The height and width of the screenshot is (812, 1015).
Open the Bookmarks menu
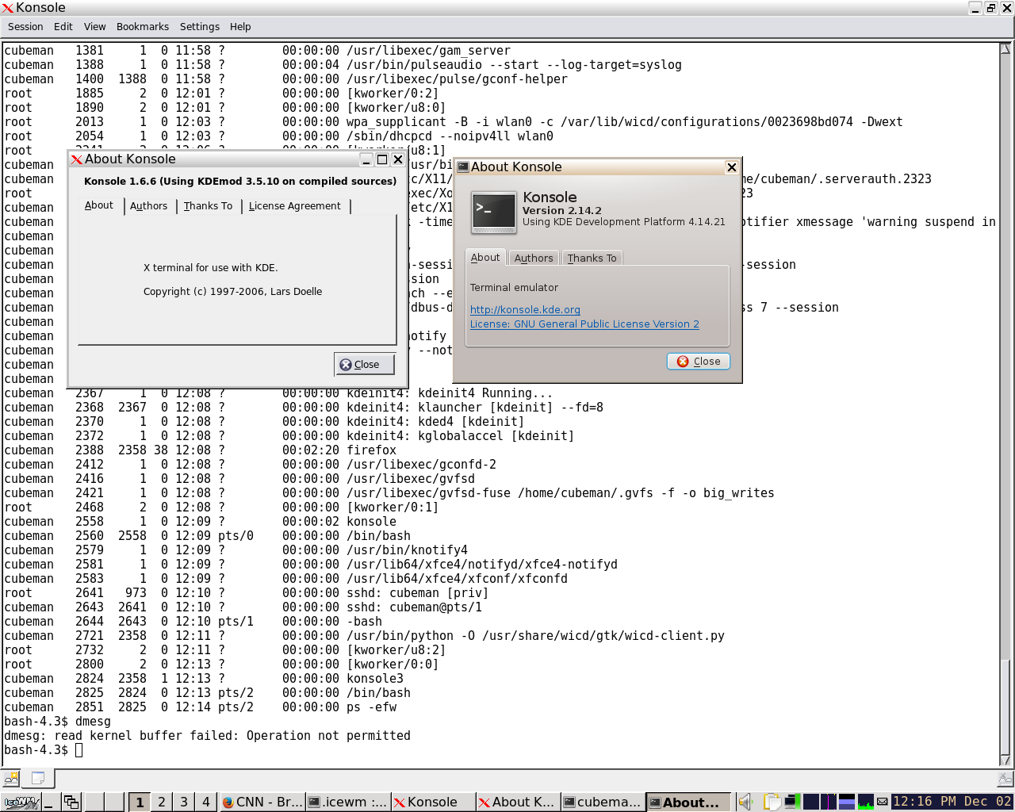tap(143, 26)
